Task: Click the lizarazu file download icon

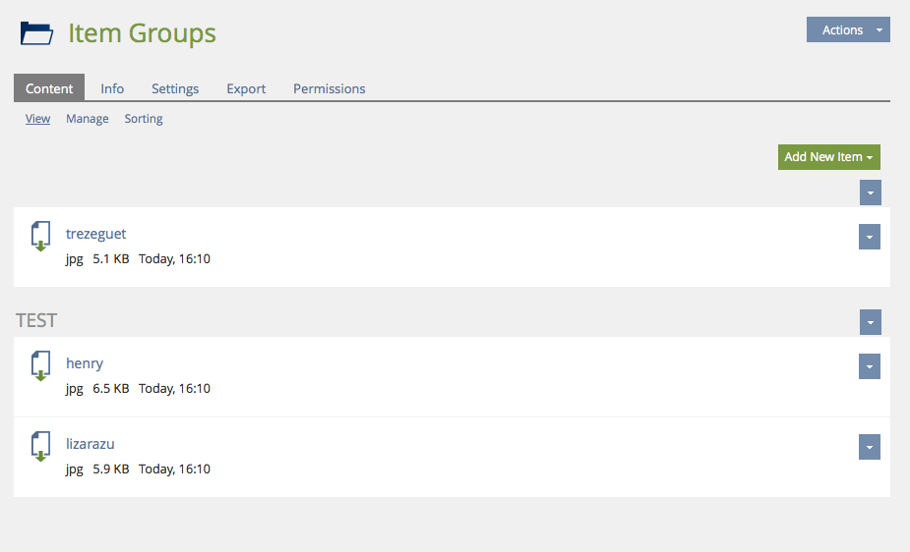Action: [x=40, y=447]
